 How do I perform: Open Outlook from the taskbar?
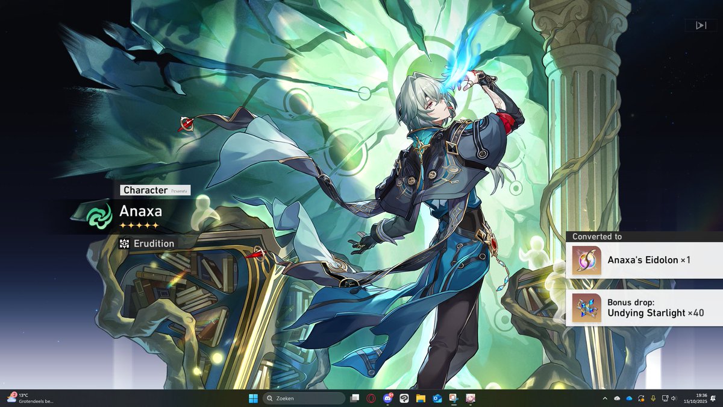tap(437, 398)
